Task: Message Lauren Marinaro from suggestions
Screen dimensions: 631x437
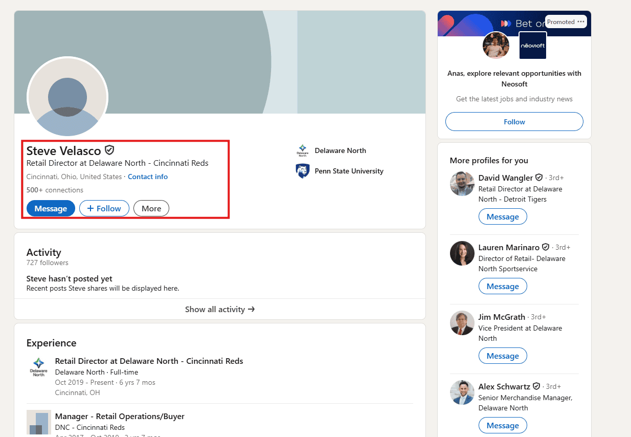Action: [503, 287]
